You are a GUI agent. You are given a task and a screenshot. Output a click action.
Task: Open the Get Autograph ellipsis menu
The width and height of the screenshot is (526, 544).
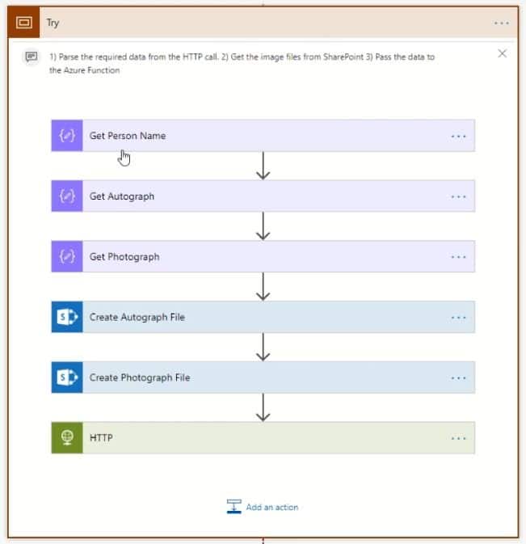(x=458, y=196)
